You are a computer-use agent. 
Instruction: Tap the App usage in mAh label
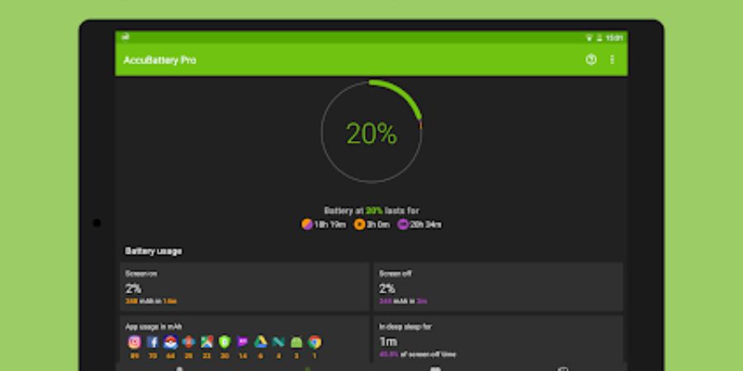tap(154, 326)
